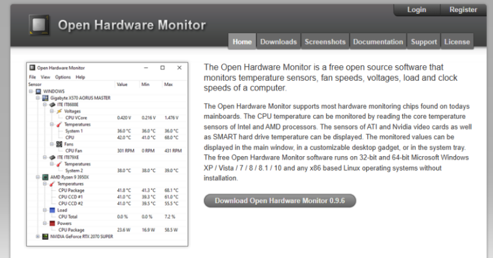Collapse the Voltages group
This screenshot has height=258, width=493.
click(52, 111)
